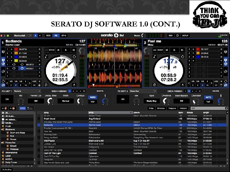This screenshot has height=172, width=230.
Task: Toggle TAP tempo in FX Unit 2
Action: click(x=208, y=102)
